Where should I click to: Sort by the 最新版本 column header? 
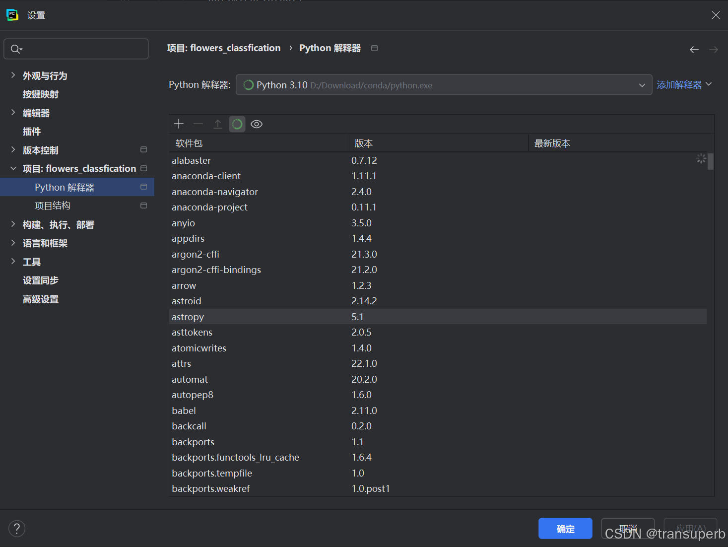coord(621,143)
